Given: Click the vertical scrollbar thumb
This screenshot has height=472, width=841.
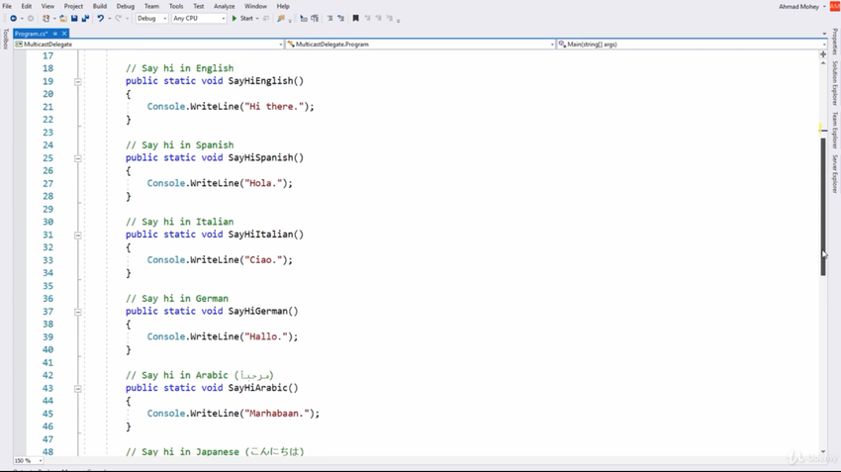Looking at the screenshot, I should [823, 207].
